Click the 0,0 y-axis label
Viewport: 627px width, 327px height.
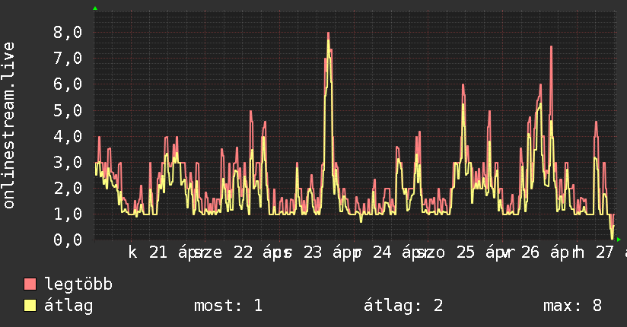pyautogui.click(x=68, y=240)
